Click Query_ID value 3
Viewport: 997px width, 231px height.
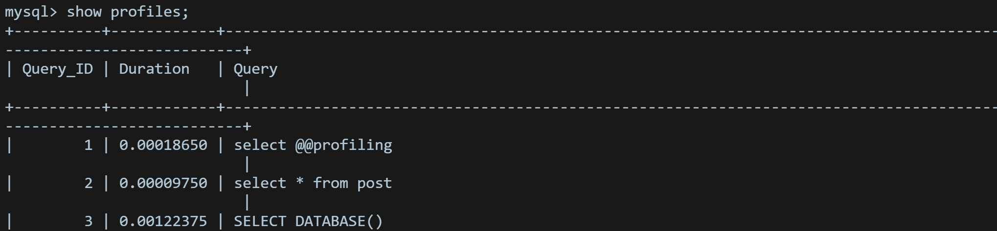(89, 221)
